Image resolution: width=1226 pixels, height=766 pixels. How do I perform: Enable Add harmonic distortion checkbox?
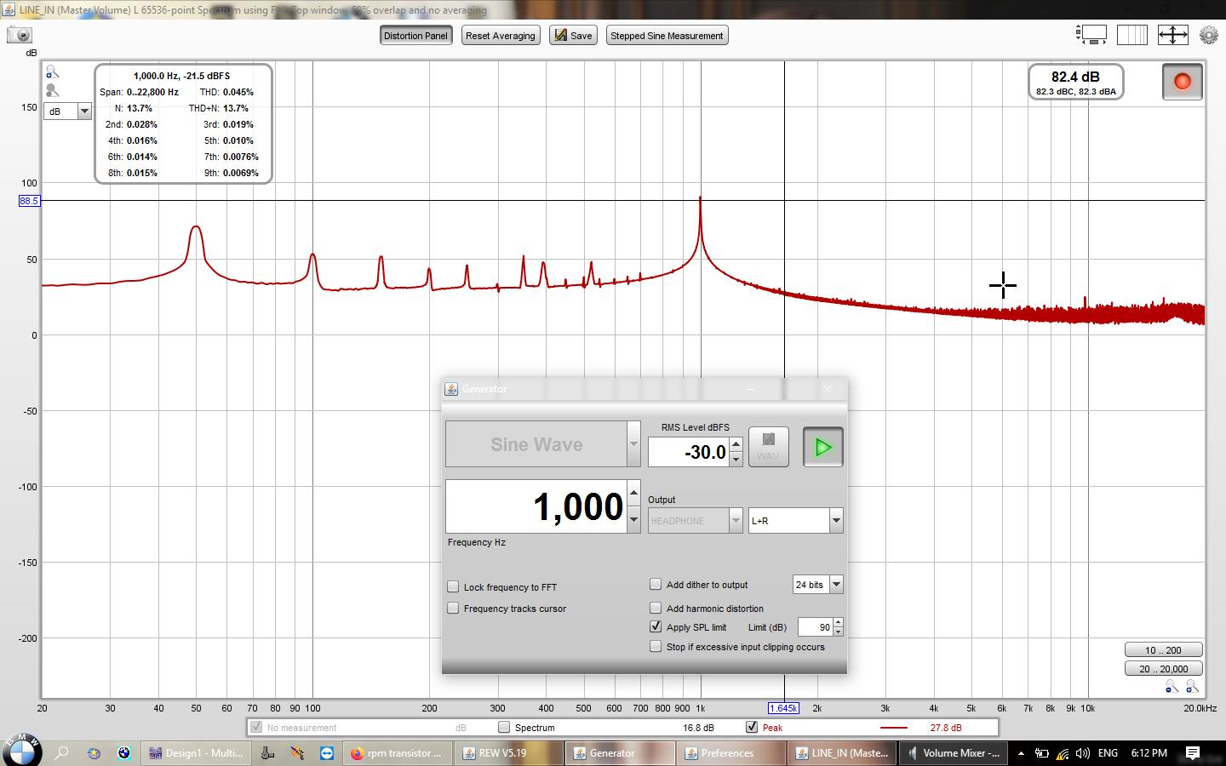click(x=656, y=608)
